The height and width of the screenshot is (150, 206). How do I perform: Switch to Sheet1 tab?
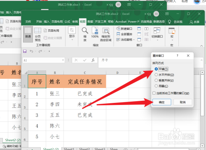(69, 149)
